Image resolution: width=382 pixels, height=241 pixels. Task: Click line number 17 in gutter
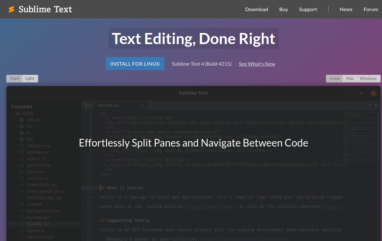[89, 188]
